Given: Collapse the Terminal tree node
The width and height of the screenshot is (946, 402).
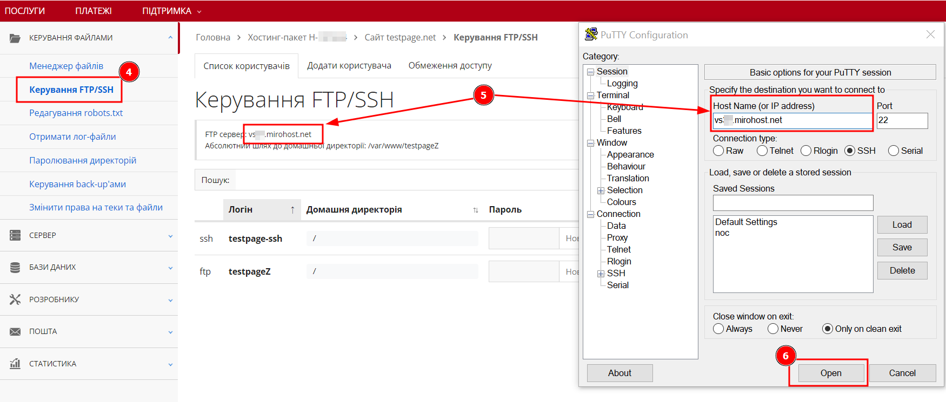Looking at the screenshot, I should point(591,96).
